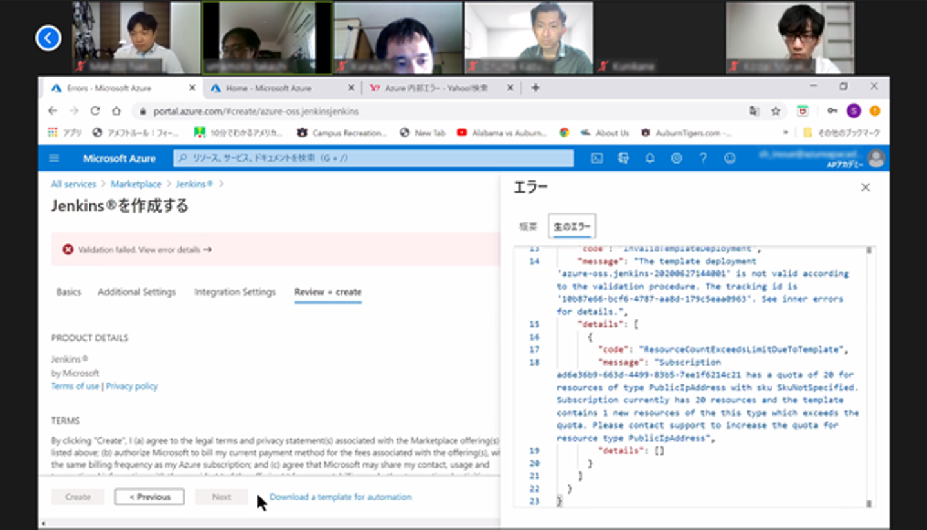
Task: Close the Yahoo! search browser tab
Action: pyautogui.click(x=510, y=88)
